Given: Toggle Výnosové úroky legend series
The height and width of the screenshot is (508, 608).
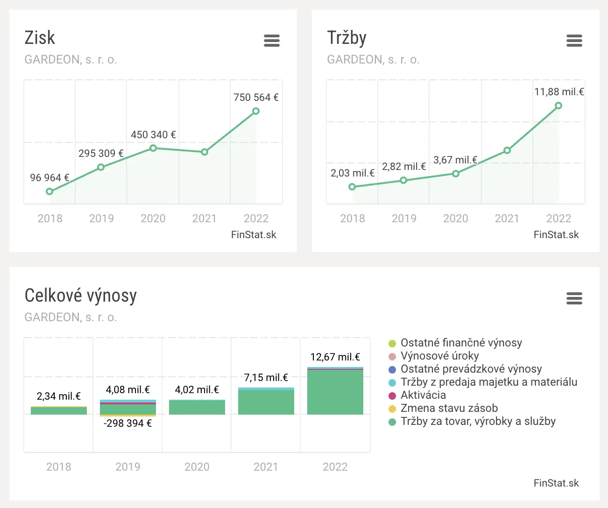Looking at the screenshot, I should coord(439,356).
